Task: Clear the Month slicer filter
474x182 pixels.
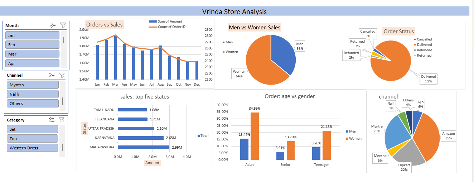Action: click(x=63, y=25)
